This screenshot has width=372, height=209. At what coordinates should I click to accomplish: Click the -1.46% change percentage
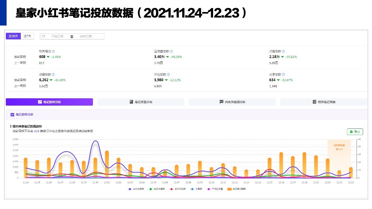(56, 57)
